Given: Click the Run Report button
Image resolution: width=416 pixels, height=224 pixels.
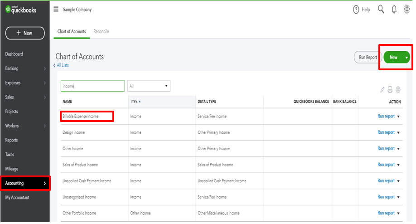Looking at the screenshot, I should [368, 58].
